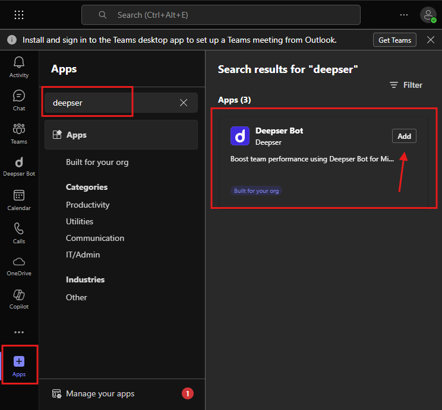Select Apps at the rail bottom
This screenshot has width=442, height=410.
tap(19, 366)
